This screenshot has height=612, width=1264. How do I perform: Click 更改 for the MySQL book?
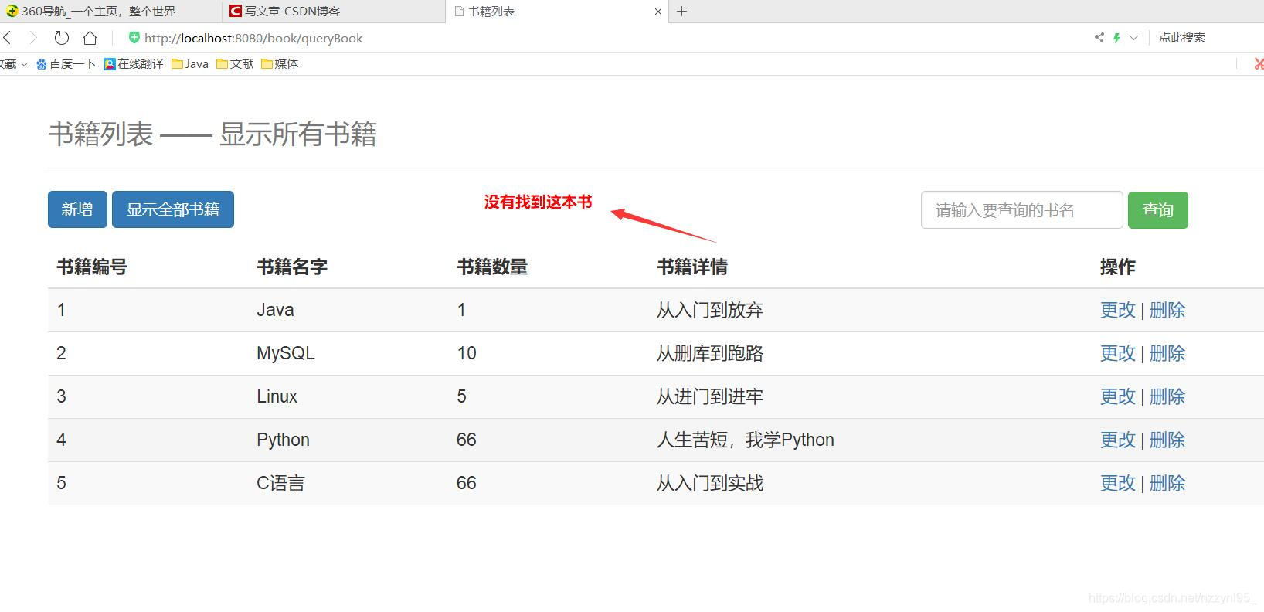click(1117, 353)
